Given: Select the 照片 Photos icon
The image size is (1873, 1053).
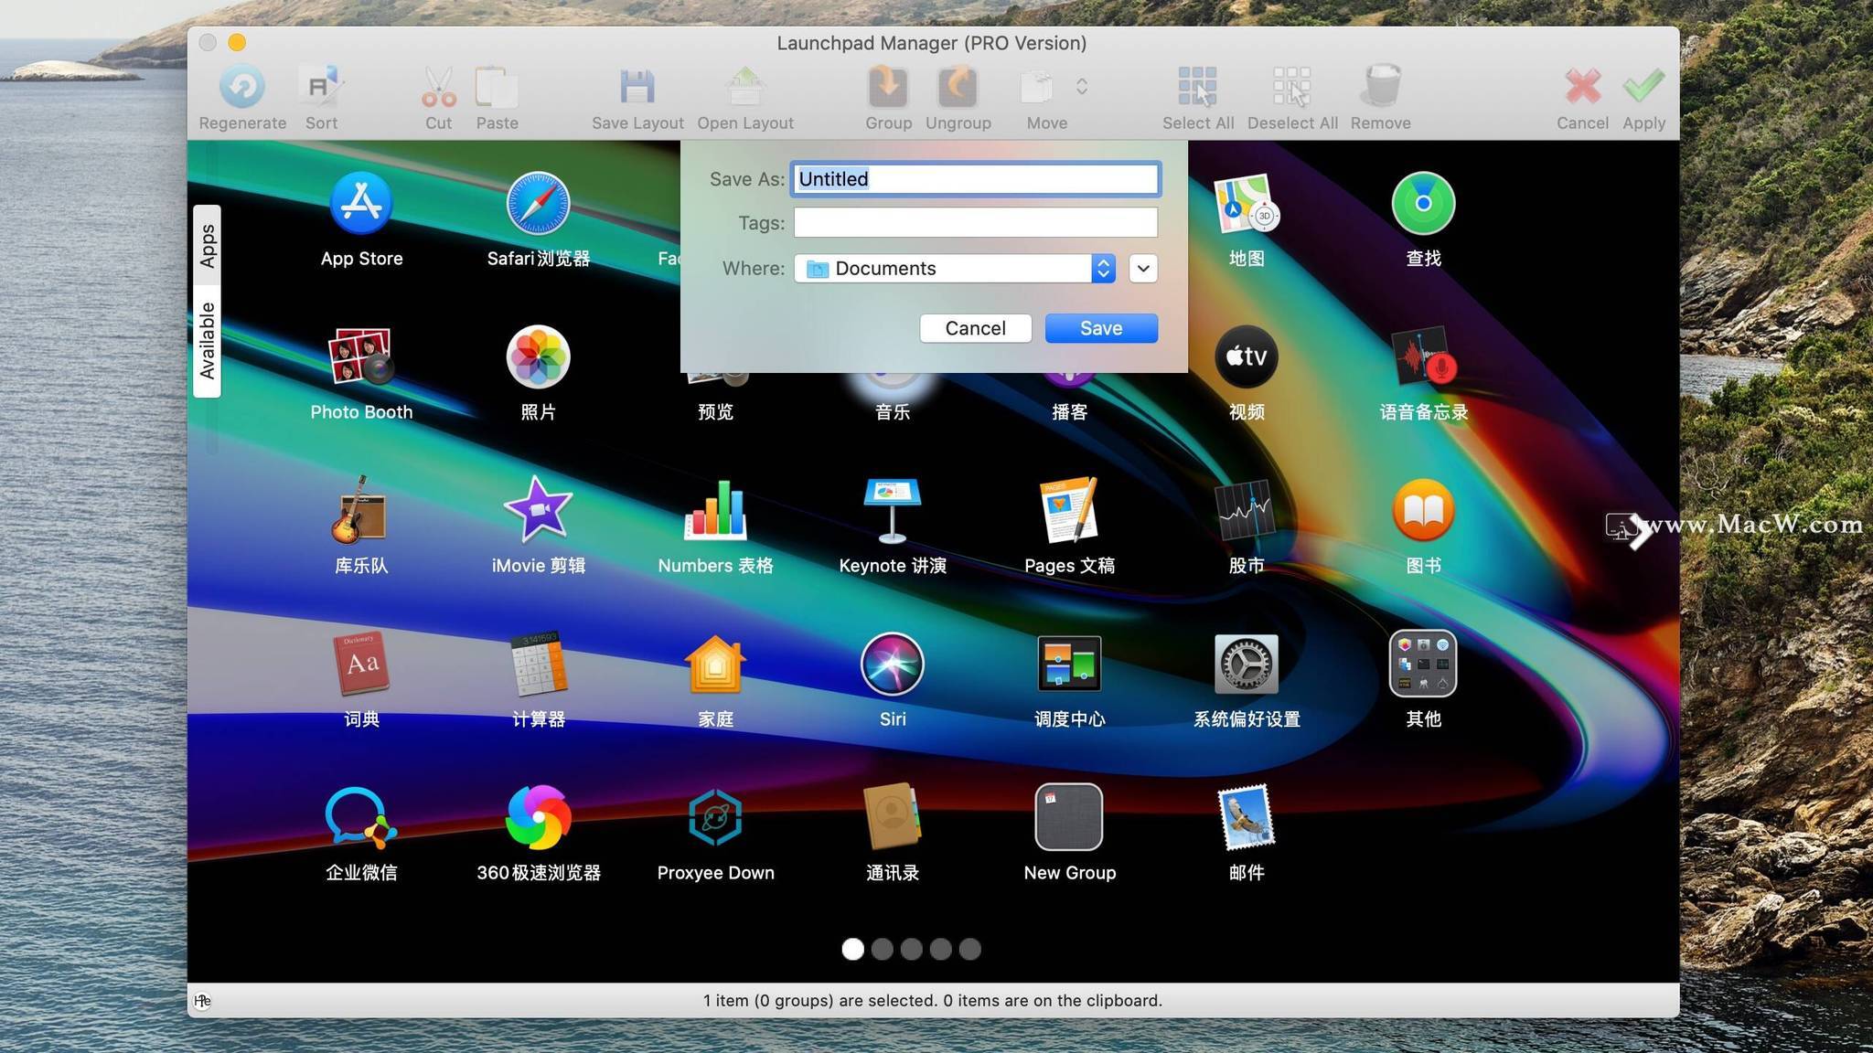Looking at the screenshot, I should pos(538,356).
